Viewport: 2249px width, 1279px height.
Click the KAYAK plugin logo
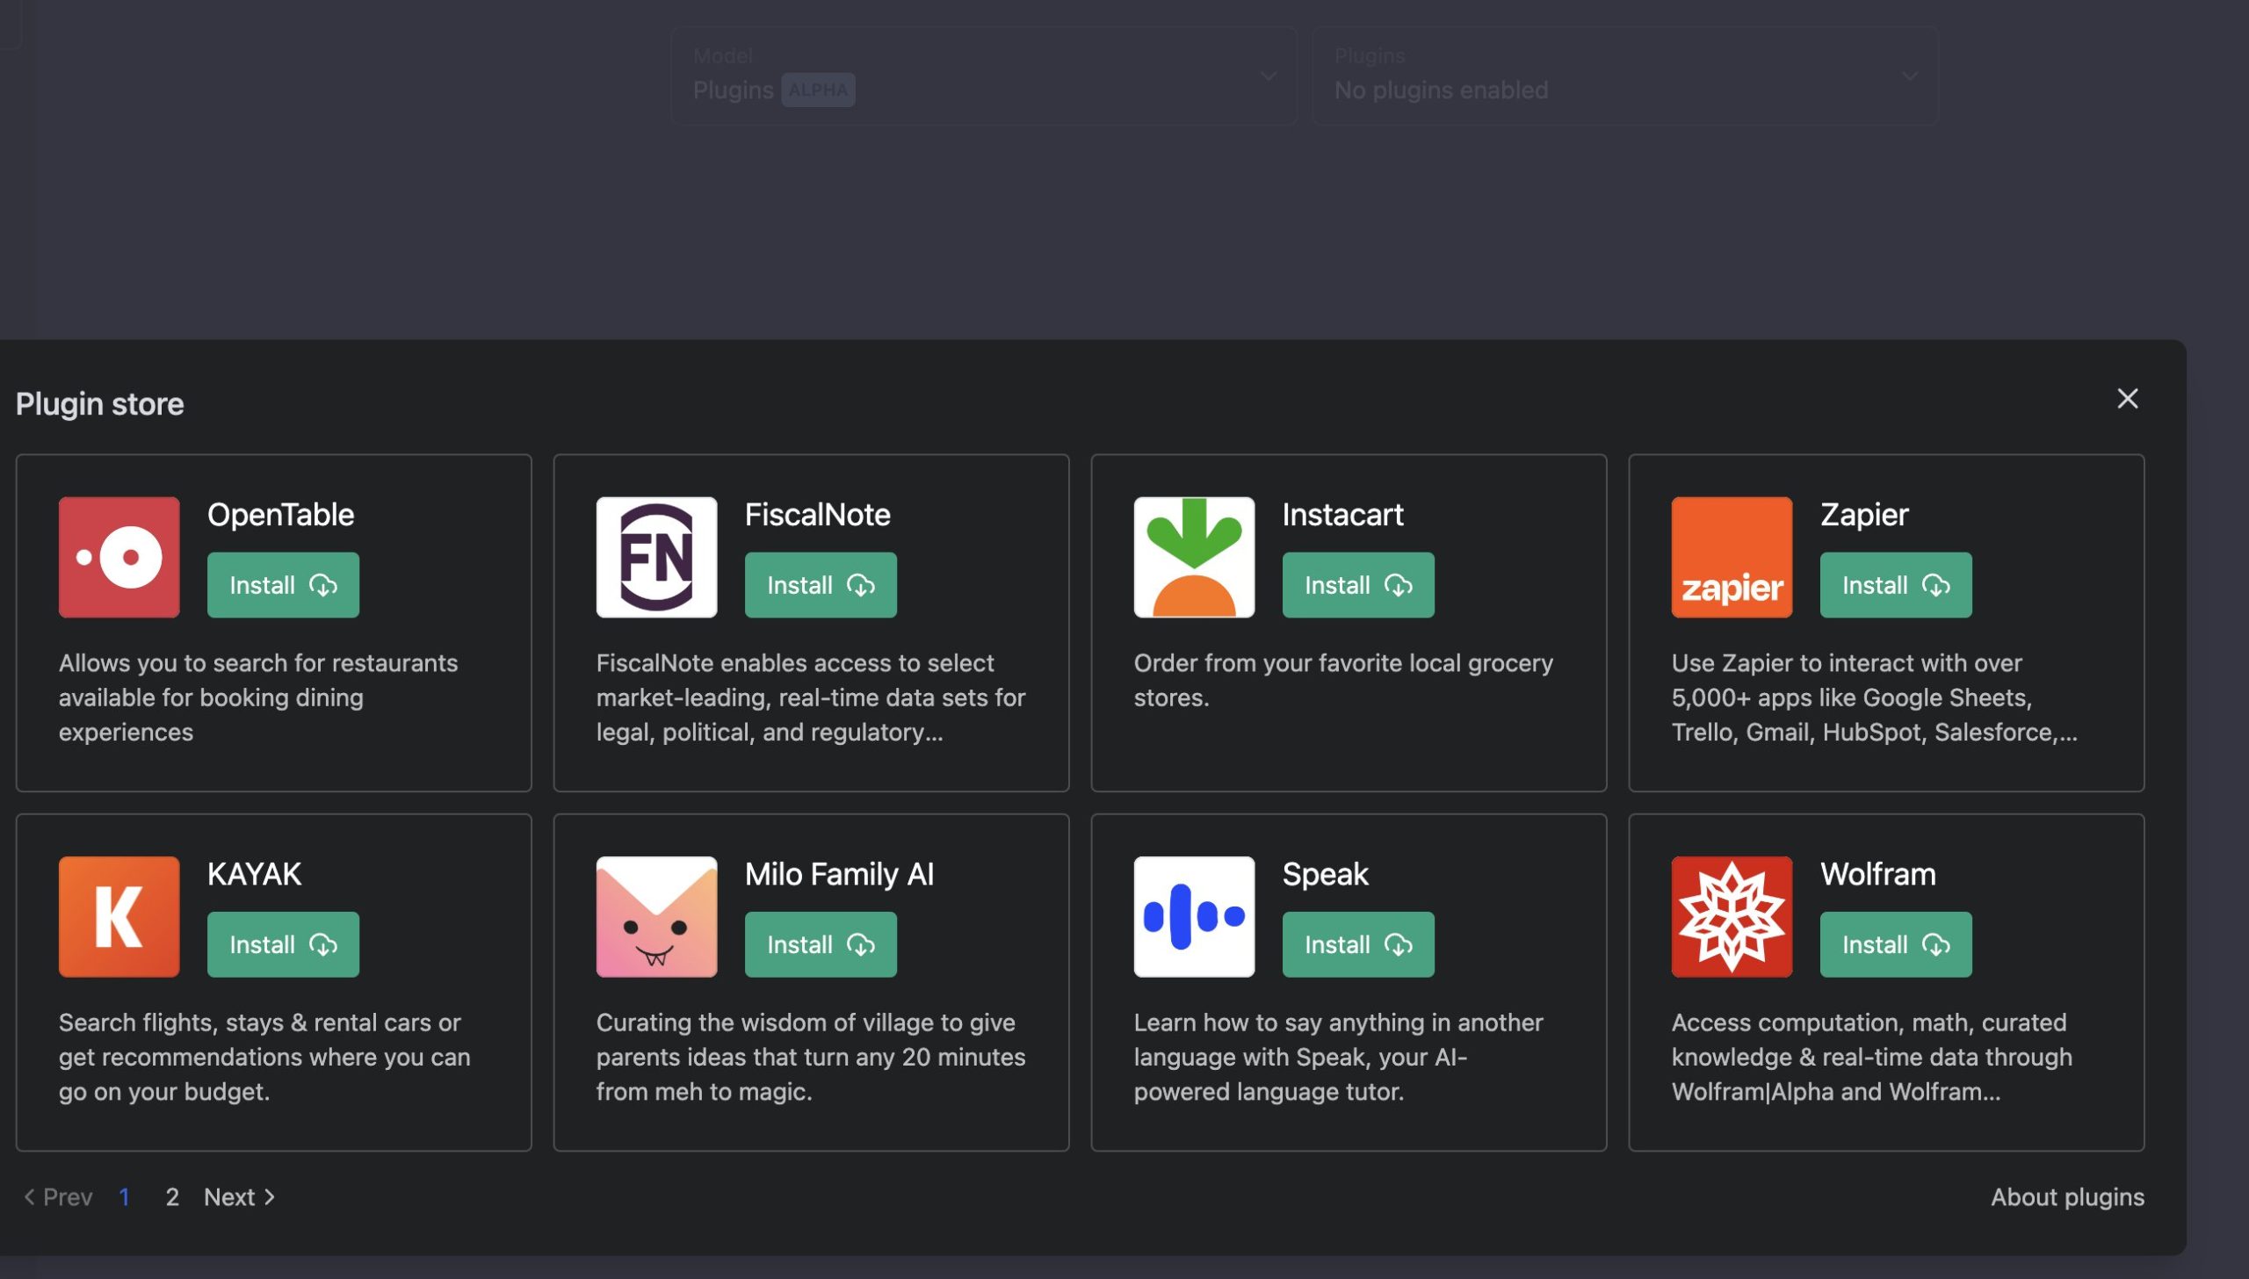point(119,916)
